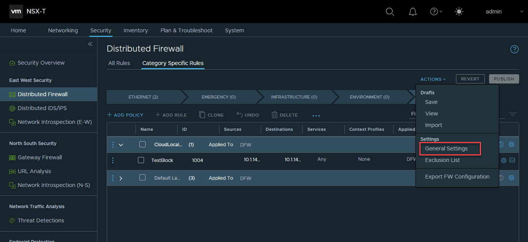Screen dimensions: 528x242
Task: Click the Threat Detections icon
Action: tap(12, 220)
